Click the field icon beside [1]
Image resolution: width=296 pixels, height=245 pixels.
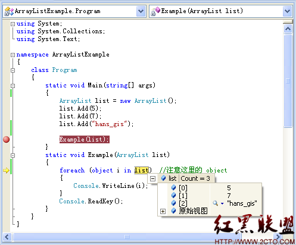click(x=173, y=195)
